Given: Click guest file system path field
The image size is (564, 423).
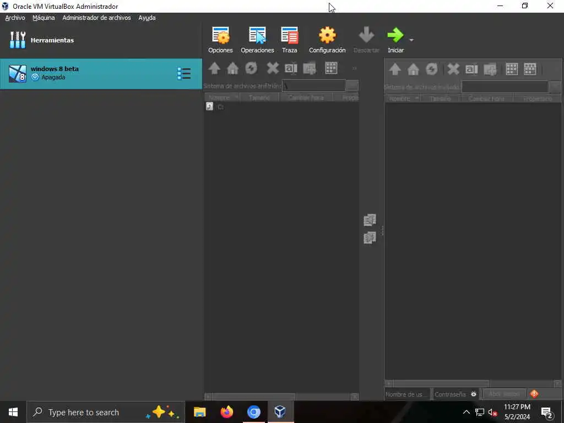Looking at the screenshot, I should coord(505,86).
